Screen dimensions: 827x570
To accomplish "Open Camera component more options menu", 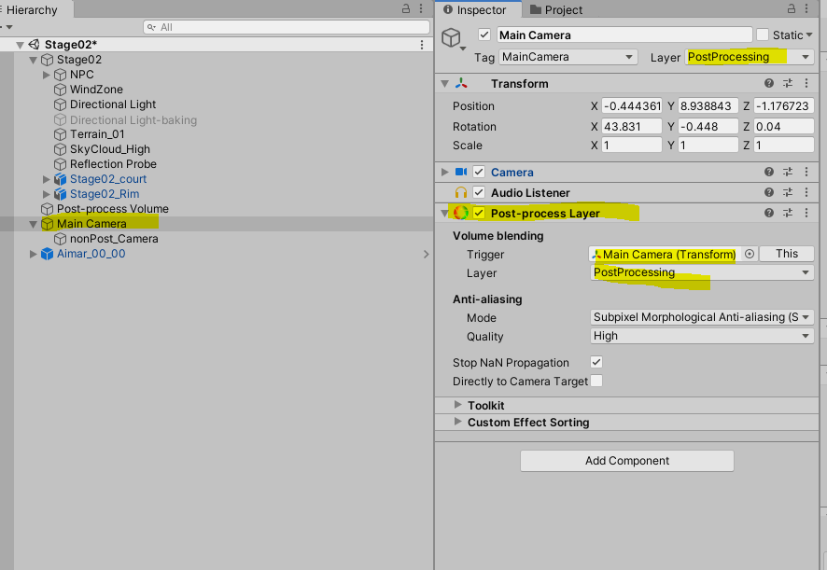I will click(x=806, y=172).
